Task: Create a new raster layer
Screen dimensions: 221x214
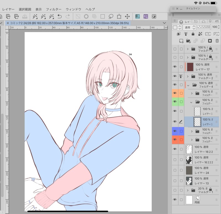Action: click(x=181, y=41)
